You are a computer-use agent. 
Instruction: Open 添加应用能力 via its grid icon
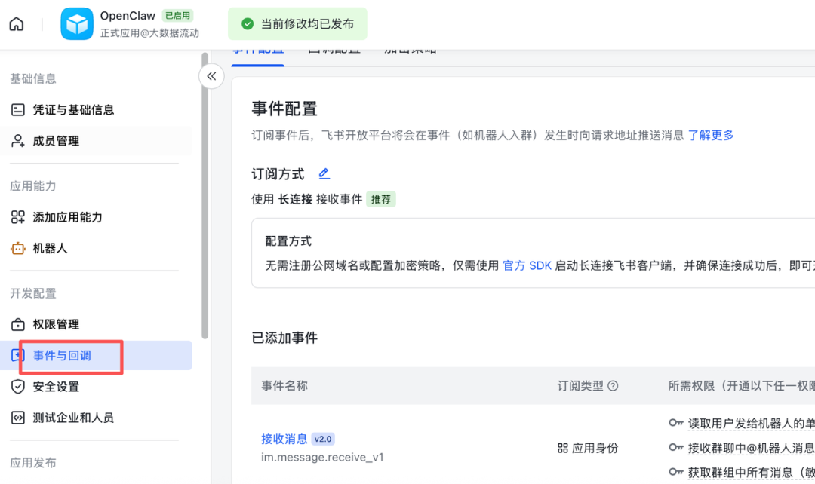click(18, 216)
